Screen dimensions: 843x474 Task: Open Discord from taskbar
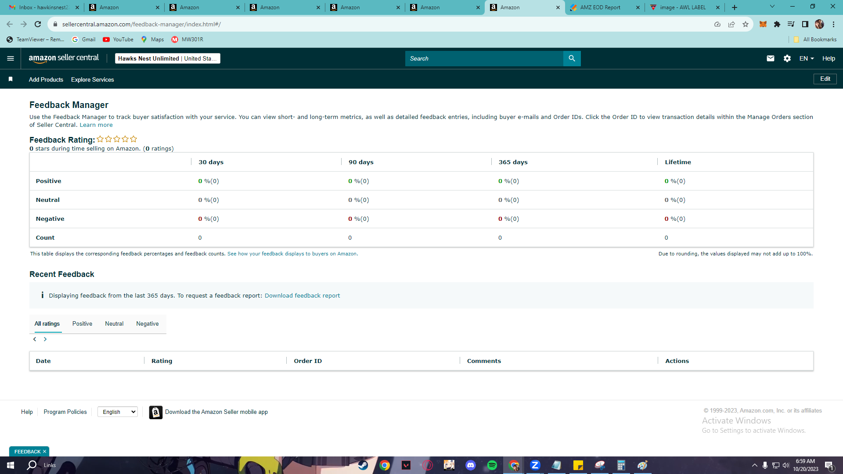click(471, 465)
